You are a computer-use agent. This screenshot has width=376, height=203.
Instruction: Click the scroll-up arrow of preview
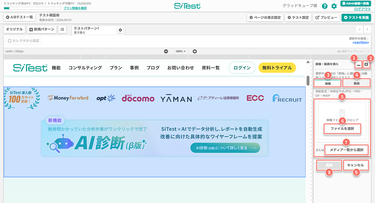click(x=308, y=62)
